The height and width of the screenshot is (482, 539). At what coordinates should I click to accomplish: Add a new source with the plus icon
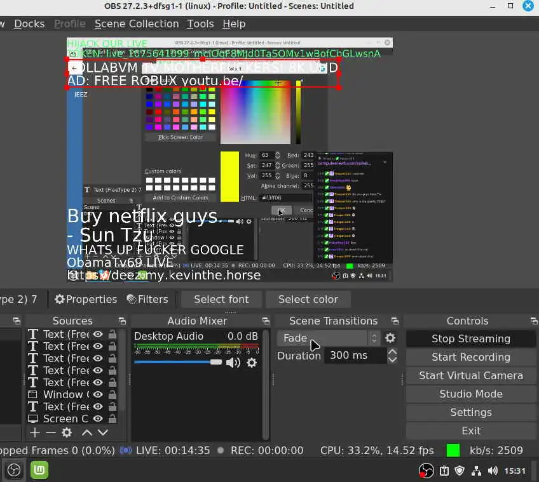click(35, 432)
